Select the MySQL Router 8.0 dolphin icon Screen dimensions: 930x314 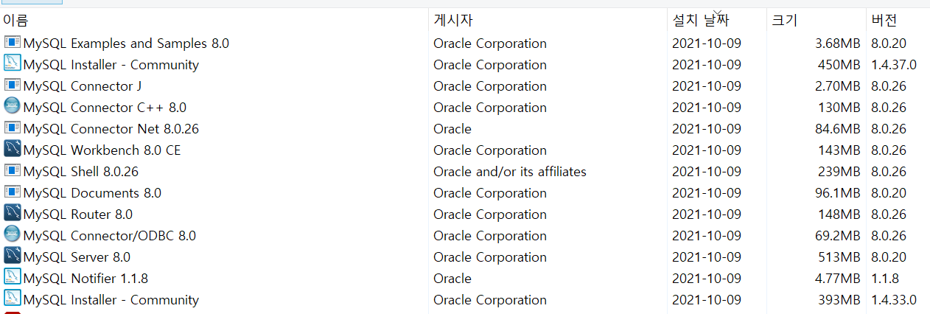pyautogui.click(x=13, y=214)
